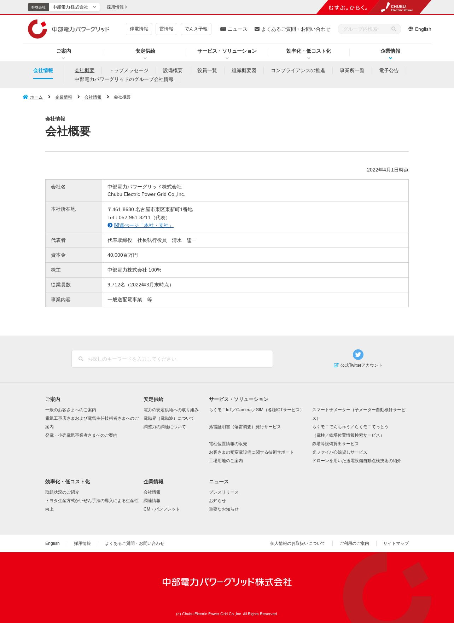Open 工場用地のご案内 footer link
454x623 pixels.
pyautogui.click(x=226, y=461)
